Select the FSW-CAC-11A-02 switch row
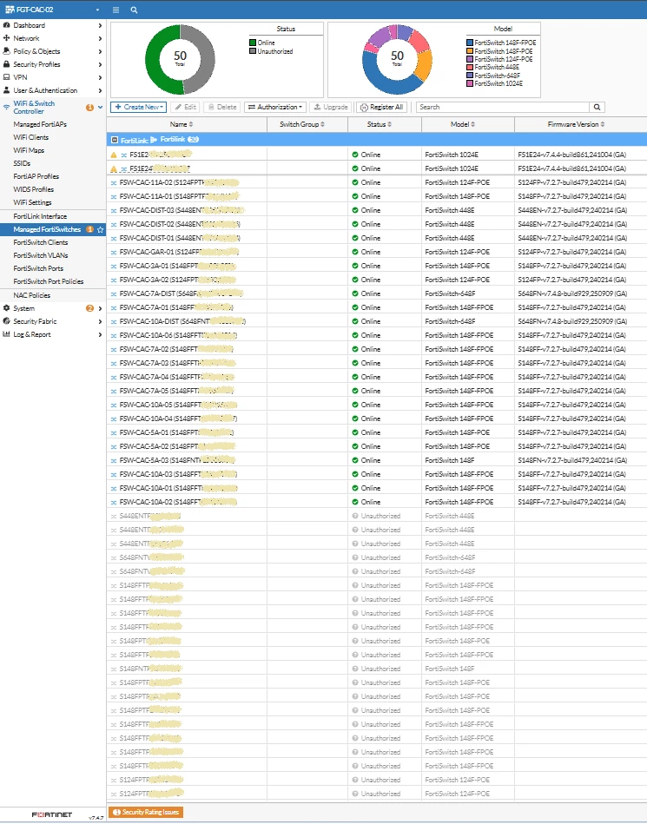Screen dimensions: 647x824 pos(377,183)
